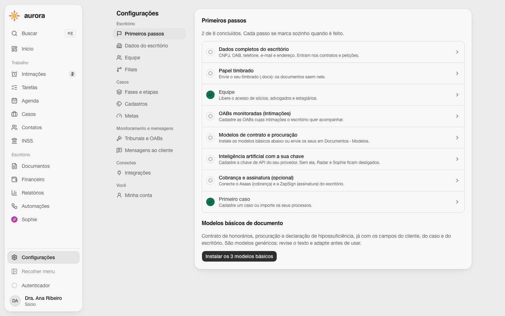Click the Filiais branch icon
Screen dimensions: 505x316
click(119, 70)
